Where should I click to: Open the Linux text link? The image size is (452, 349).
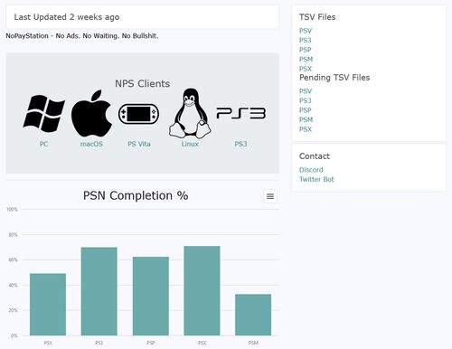(x=190, y=144)
